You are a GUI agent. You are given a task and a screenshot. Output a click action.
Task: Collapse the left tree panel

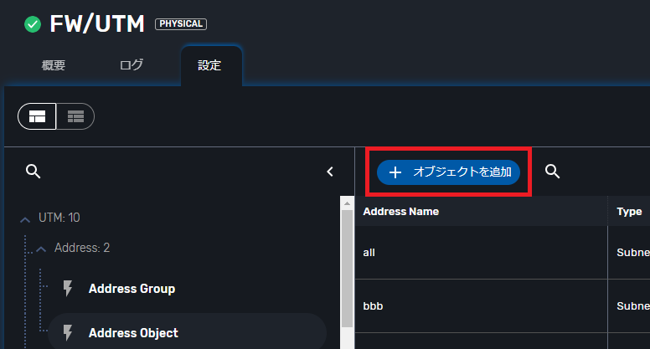coord(329,172)
